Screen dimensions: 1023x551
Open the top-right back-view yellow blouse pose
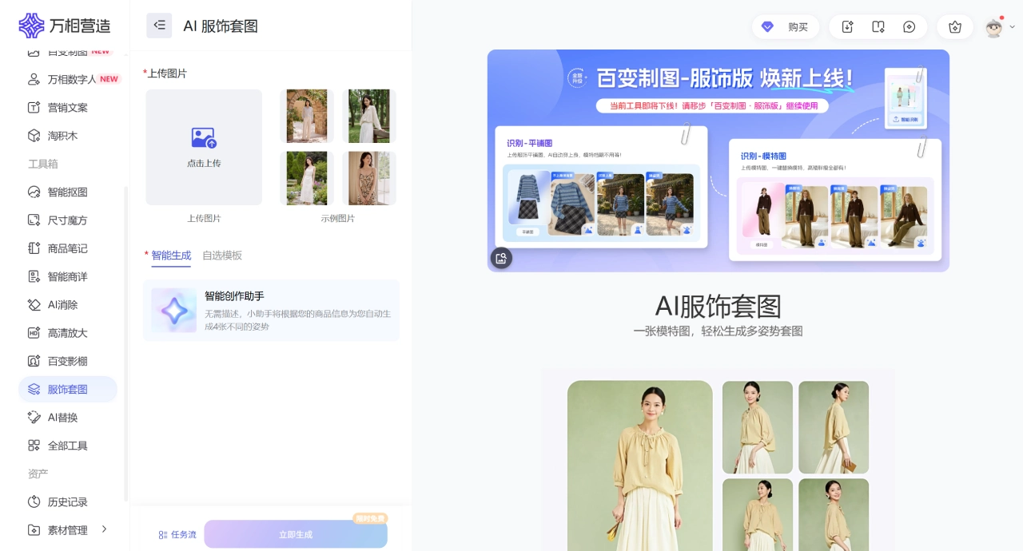click(x=834, y=427)
